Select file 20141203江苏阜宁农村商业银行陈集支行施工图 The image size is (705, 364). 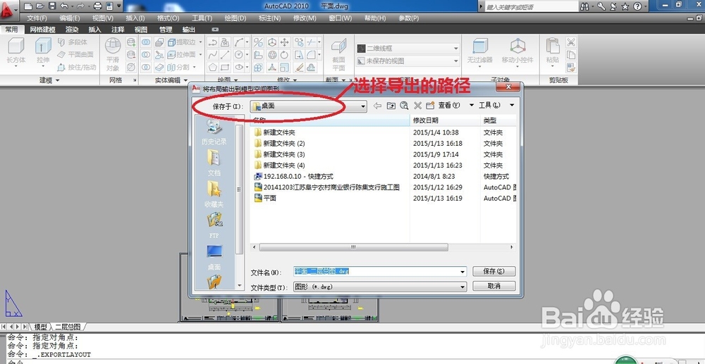click(327, 187)
